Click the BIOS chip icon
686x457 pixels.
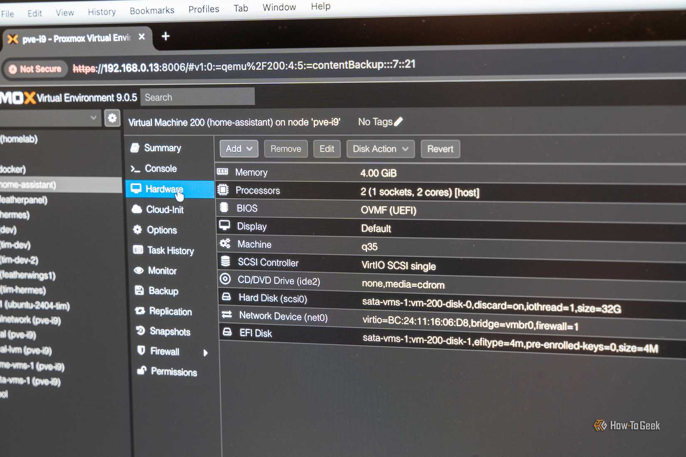tap(224, 207)
